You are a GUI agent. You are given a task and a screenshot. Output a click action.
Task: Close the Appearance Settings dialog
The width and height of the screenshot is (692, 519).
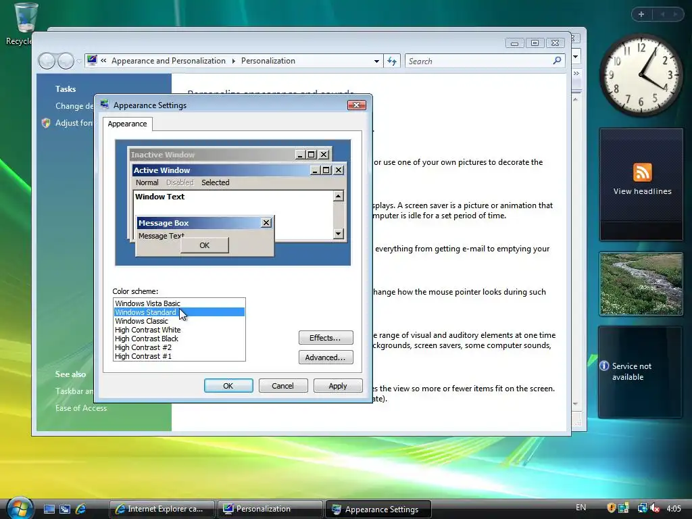coord(357,105)
